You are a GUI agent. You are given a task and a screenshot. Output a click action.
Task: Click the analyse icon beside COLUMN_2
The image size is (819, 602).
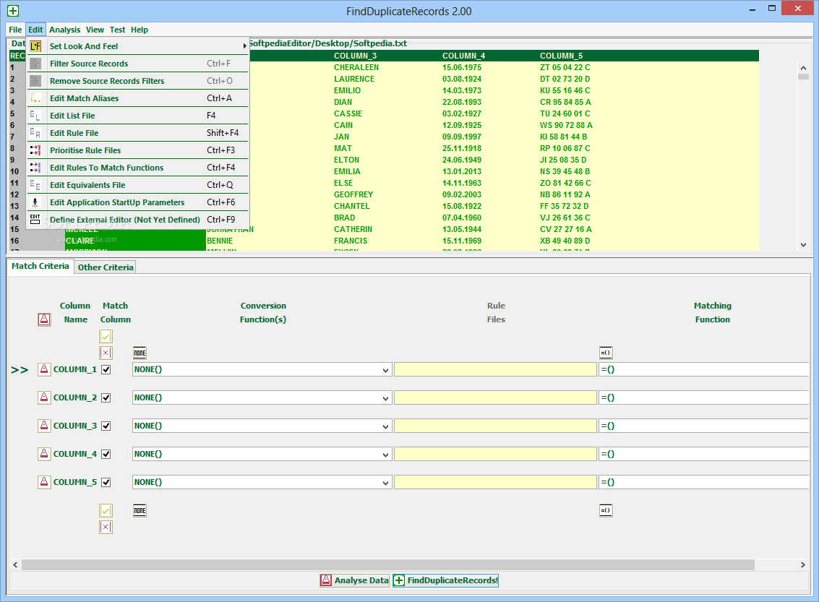click(x=44, y=398)
